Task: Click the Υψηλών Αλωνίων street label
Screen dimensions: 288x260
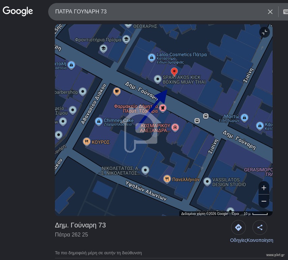Action: (x=146, y=191)
